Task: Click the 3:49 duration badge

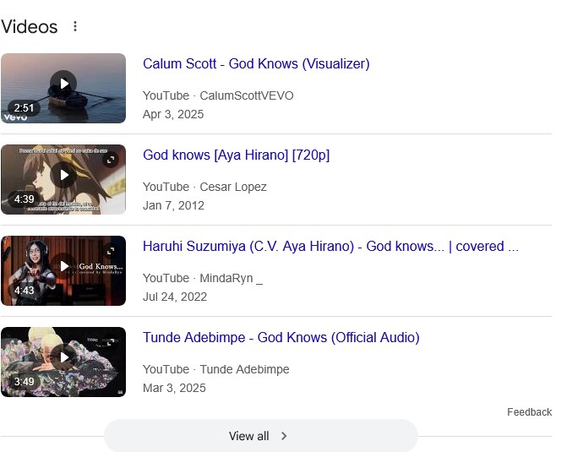Action: coord(24,382)
